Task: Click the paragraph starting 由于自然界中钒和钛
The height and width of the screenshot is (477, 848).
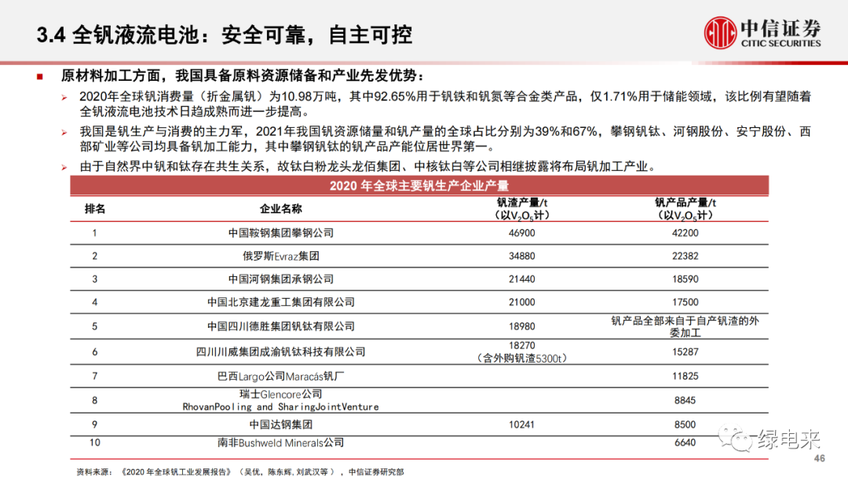Action: [x=369, y=166]
